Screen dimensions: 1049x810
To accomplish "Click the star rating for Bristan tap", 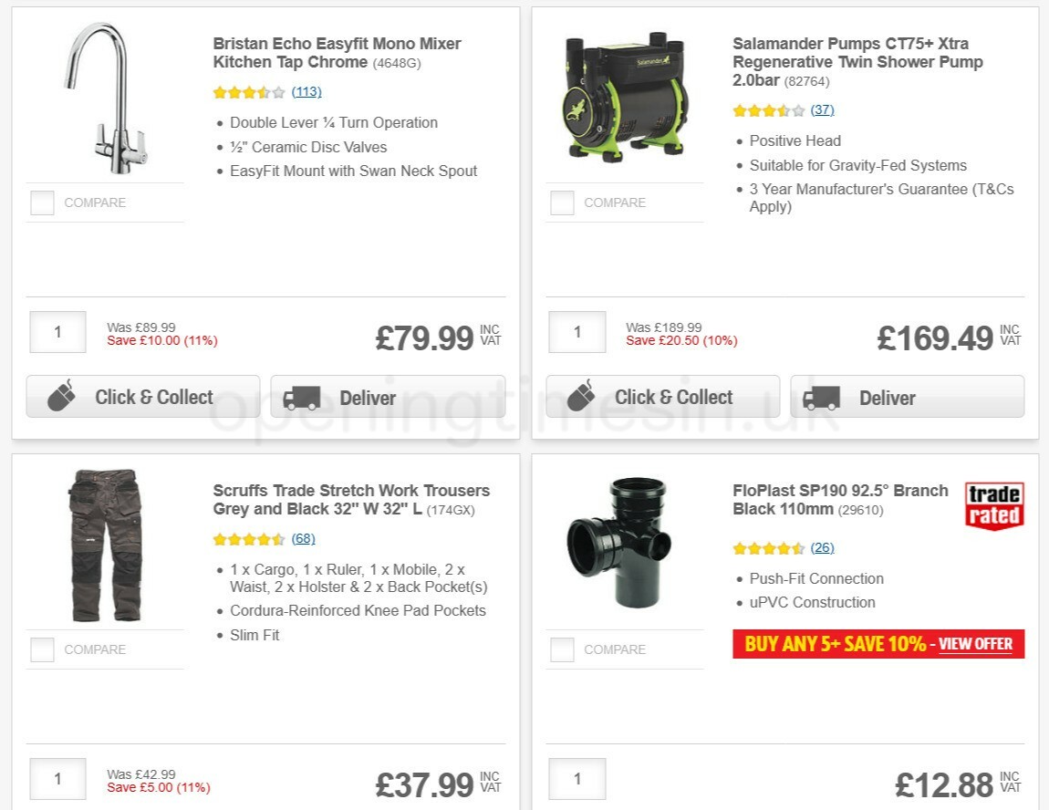I will click(x=251, y=92).
